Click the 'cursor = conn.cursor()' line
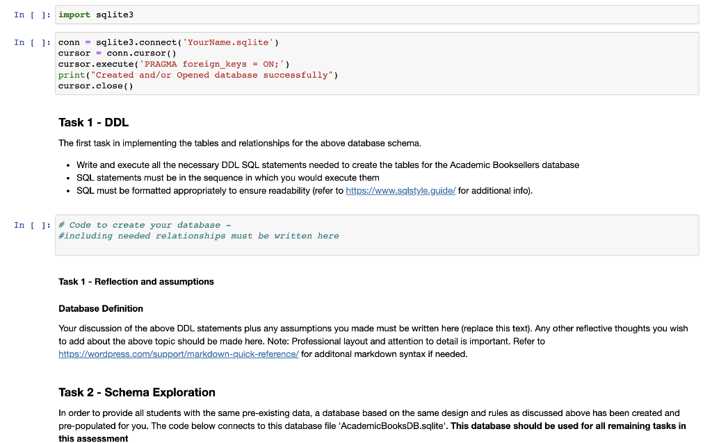Screen dimensions: 712x443 tap(117, 53)
